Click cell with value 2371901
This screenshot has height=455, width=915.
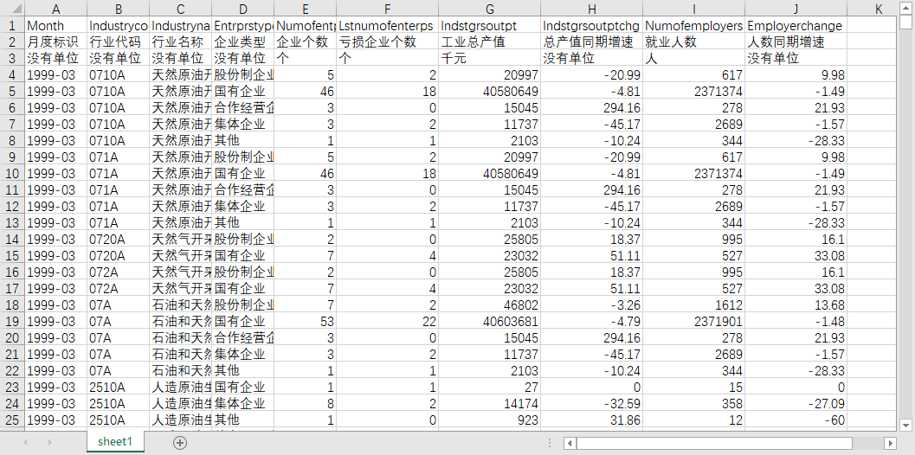[694, 322]
